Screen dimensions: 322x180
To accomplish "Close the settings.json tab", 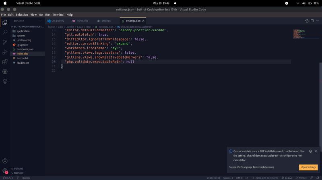I will [x=143, y=21].
